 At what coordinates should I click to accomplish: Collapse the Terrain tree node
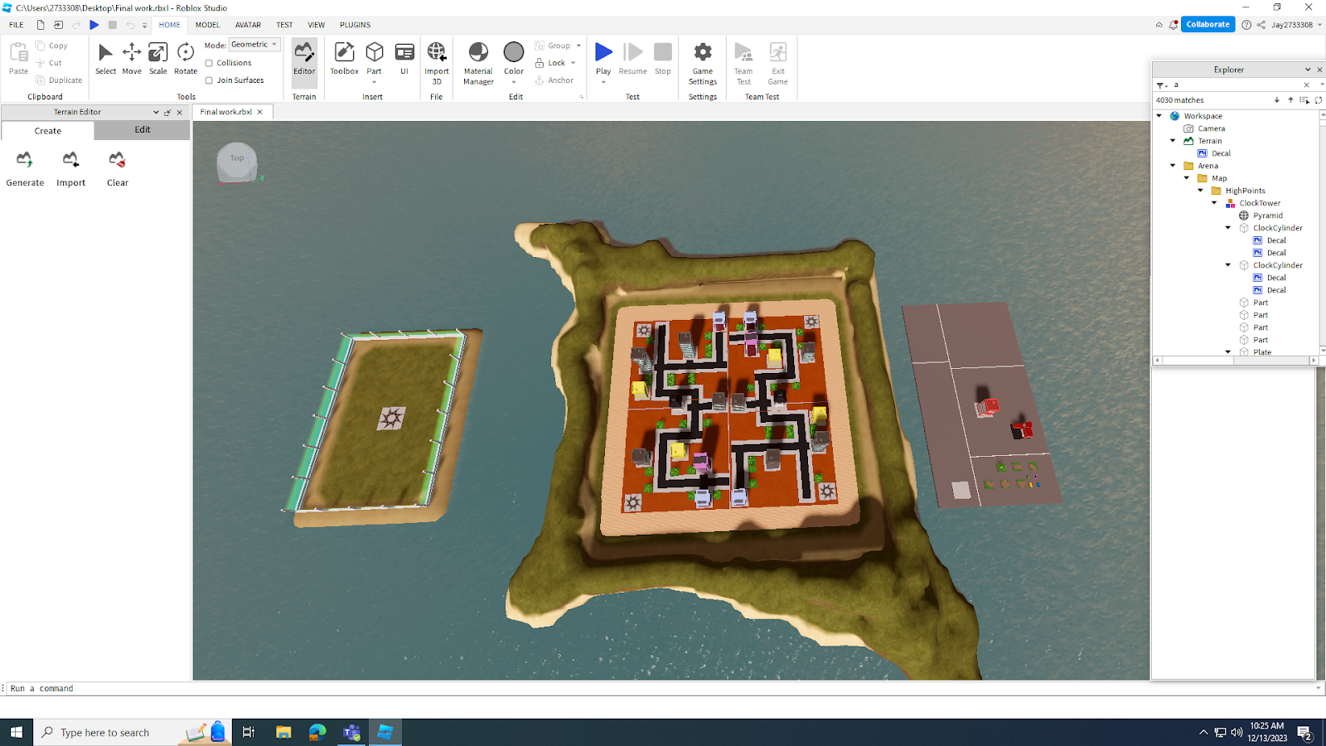pos(1173,141)
